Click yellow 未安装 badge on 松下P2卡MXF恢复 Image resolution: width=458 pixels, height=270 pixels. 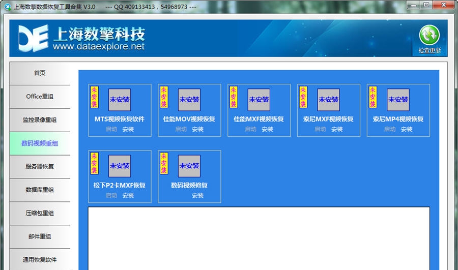click(x=94, y=163)
